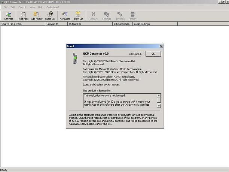Click the license box scroll down arrow

click(159, 106)
